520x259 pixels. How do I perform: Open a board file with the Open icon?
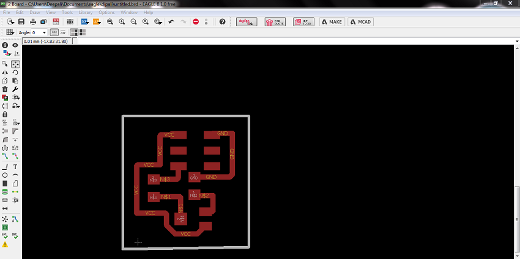point(10,22)
